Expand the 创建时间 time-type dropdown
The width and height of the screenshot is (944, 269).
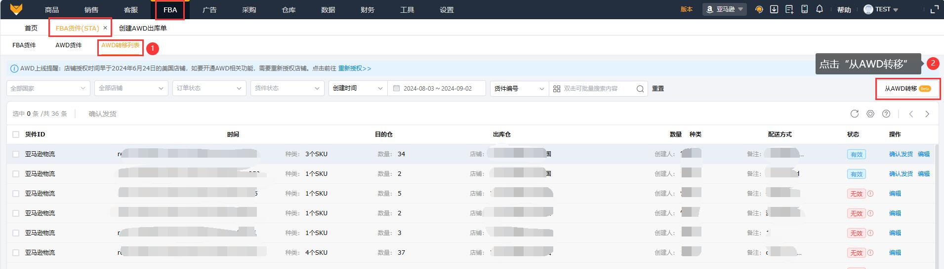[358, 89]
